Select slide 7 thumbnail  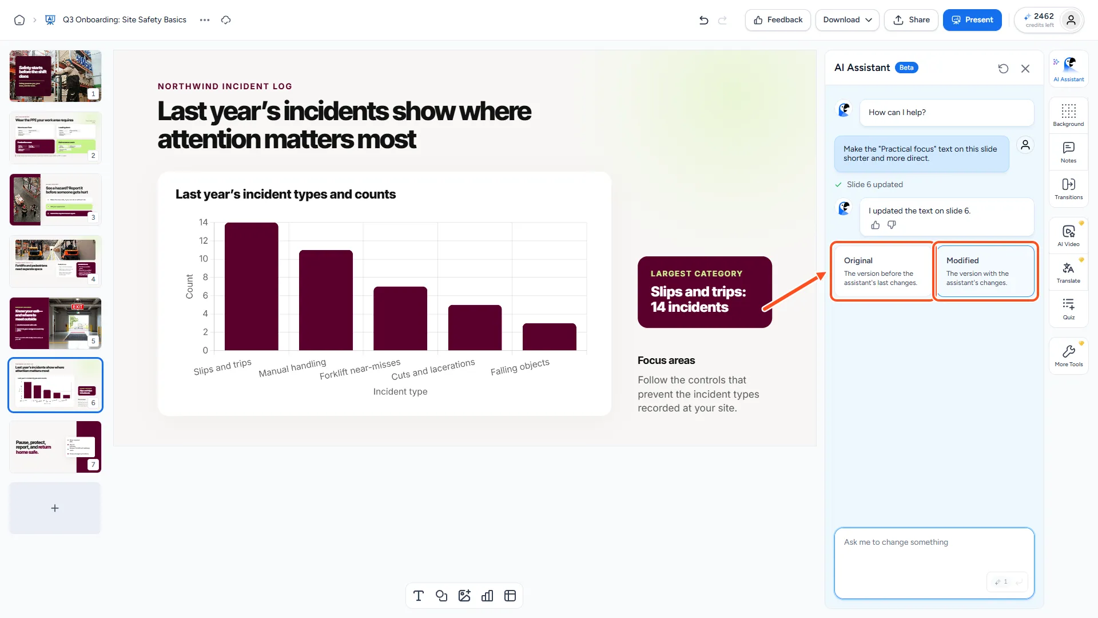coord(55,447)
